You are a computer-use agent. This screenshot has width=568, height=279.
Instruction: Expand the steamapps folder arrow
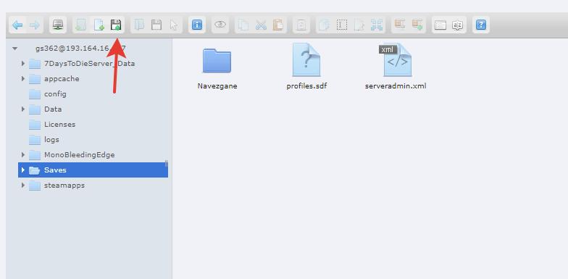click(x=23, y=186)
